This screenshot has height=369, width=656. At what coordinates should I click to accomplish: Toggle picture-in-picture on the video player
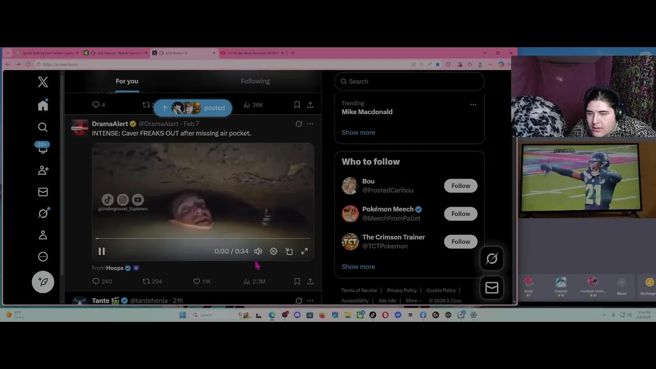289,251
